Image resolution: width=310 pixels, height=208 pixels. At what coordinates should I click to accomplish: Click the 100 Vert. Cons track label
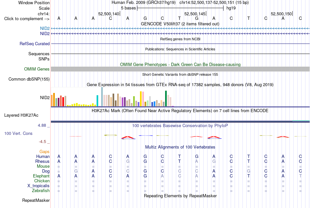[x=18, y=134]
